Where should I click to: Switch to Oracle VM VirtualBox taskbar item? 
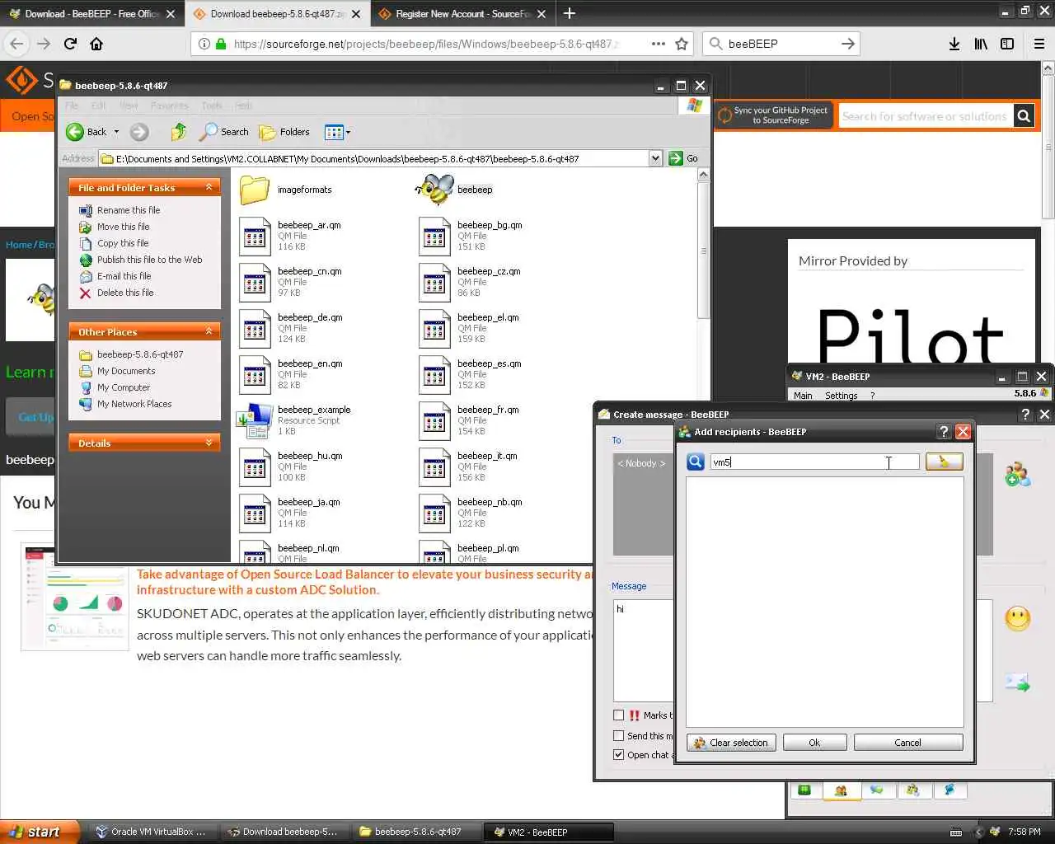point(151,832)
